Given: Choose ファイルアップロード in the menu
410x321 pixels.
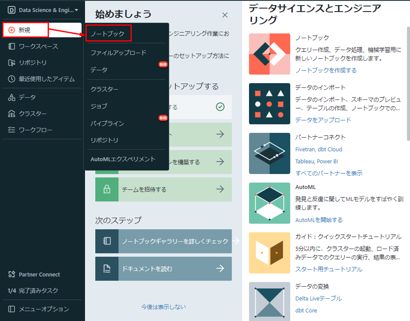Looking at the screenshot, I should [x=118, y=53].
